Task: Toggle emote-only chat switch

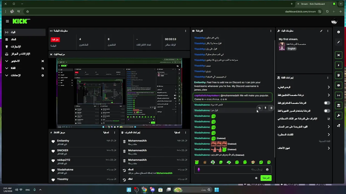Action: (x=327, y=111)
